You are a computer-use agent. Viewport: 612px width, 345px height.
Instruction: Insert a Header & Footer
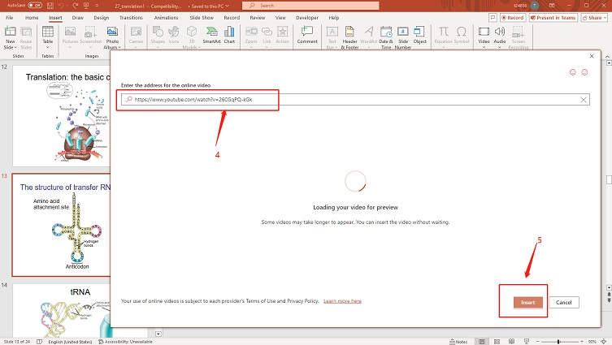coord(350,37)
